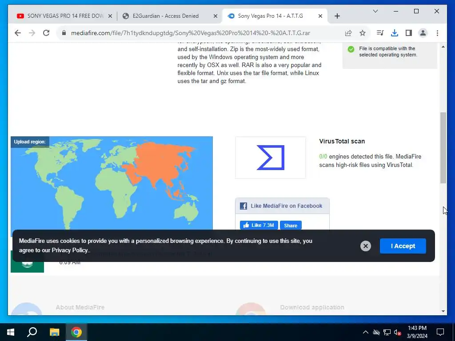Click the network tray icon
Viewport: 455px width, 341px height.
pyautogui.click(x=387, y=332)
